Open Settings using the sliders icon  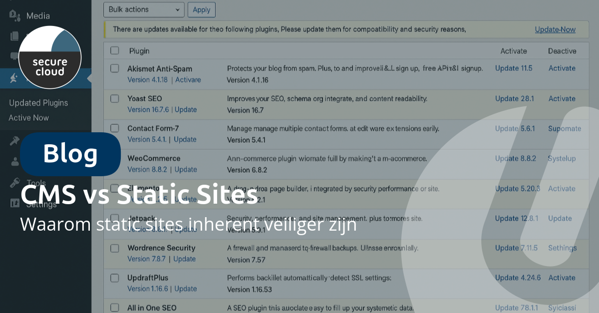[14, 202]
